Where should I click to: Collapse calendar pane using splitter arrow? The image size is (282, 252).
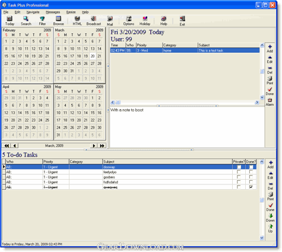point(108,66)
